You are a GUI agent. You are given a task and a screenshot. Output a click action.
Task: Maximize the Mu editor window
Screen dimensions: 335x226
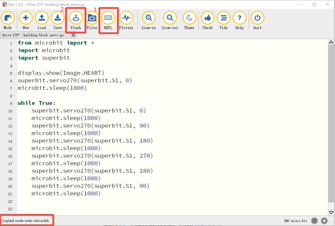point(314,4)
